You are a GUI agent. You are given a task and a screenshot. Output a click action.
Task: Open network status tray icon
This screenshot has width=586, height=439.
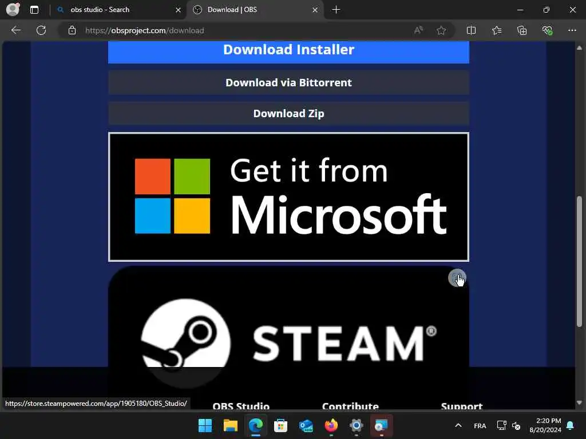click(501, 425)
